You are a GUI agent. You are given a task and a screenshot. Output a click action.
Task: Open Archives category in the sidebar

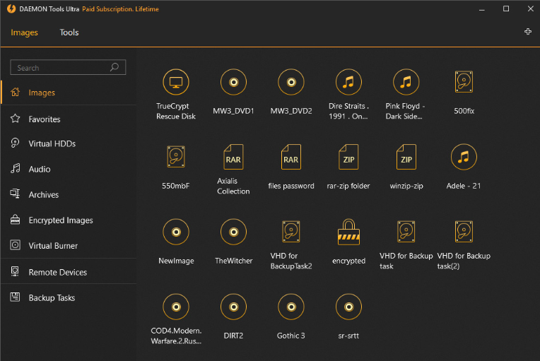[69, 194]
